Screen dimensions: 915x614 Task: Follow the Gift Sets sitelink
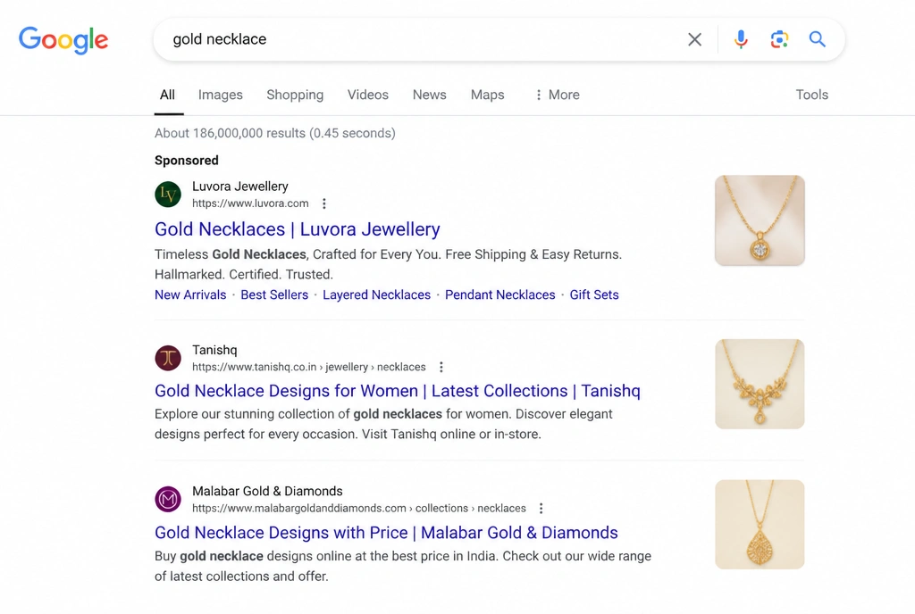tap(594, 295)
